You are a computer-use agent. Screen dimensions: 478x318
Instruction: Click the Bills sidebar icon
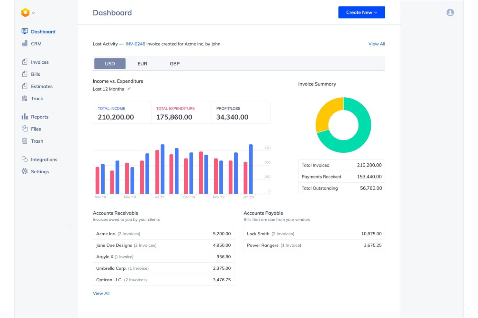[25, 74]
